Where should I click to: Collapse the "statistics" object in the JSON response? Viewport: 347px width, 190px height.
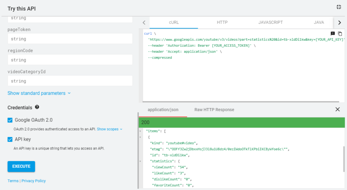(140, 161)
